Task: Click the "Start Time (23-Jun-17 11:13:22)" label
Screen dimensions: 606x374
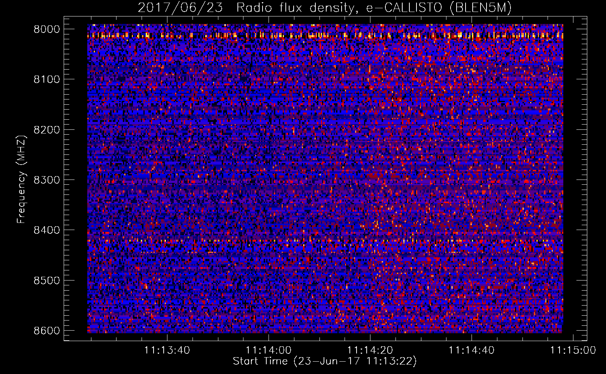Action: 325,361
